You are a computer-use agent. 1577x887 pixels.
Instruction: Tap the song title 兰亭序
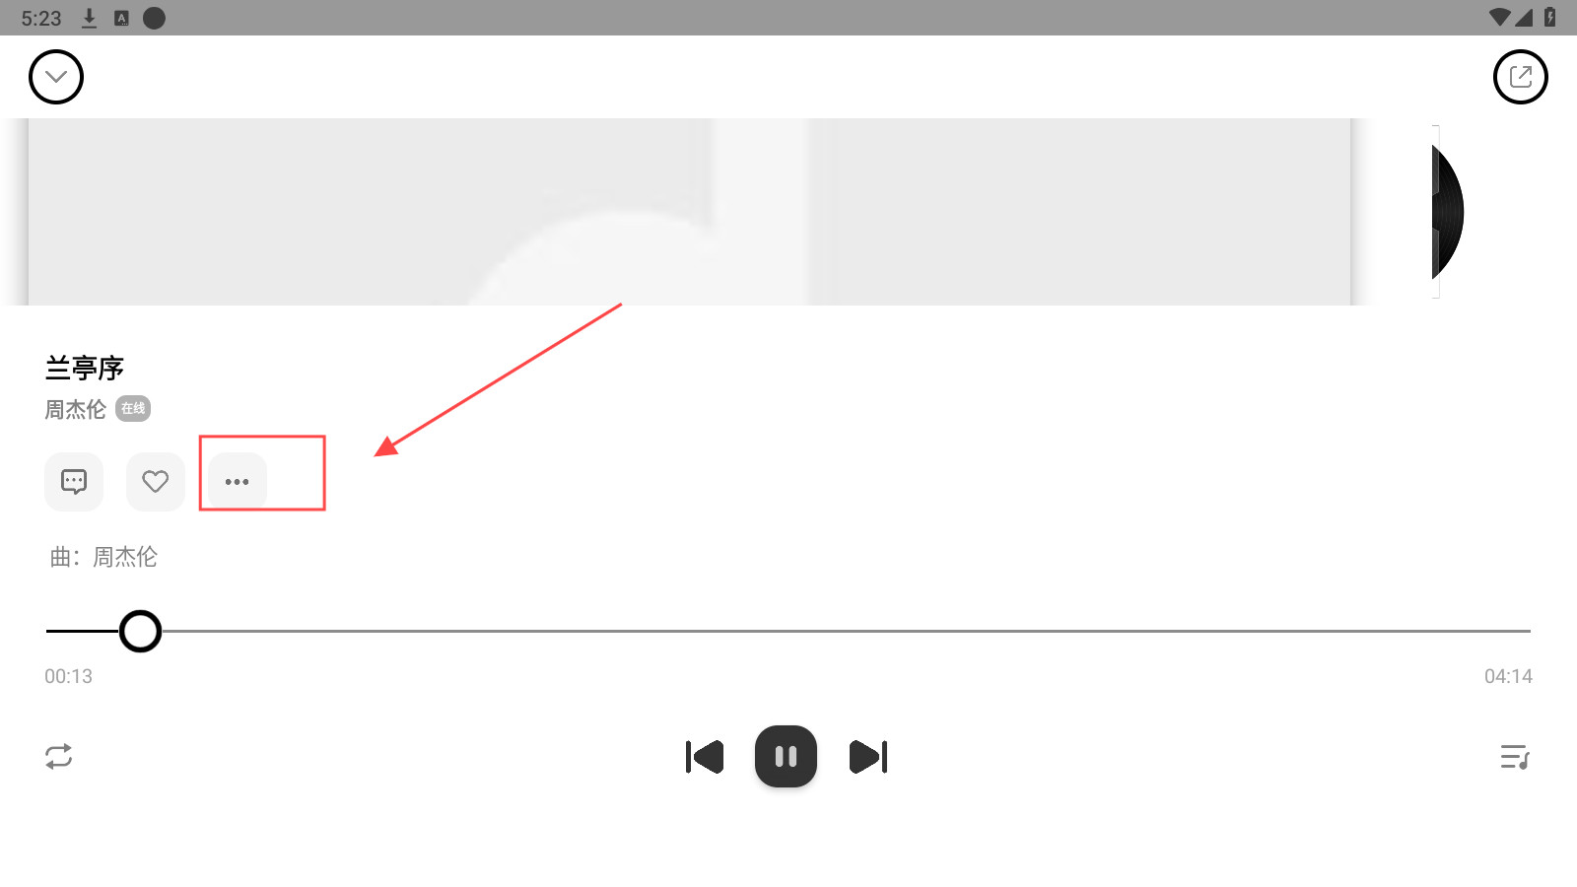tap(85, 369)
